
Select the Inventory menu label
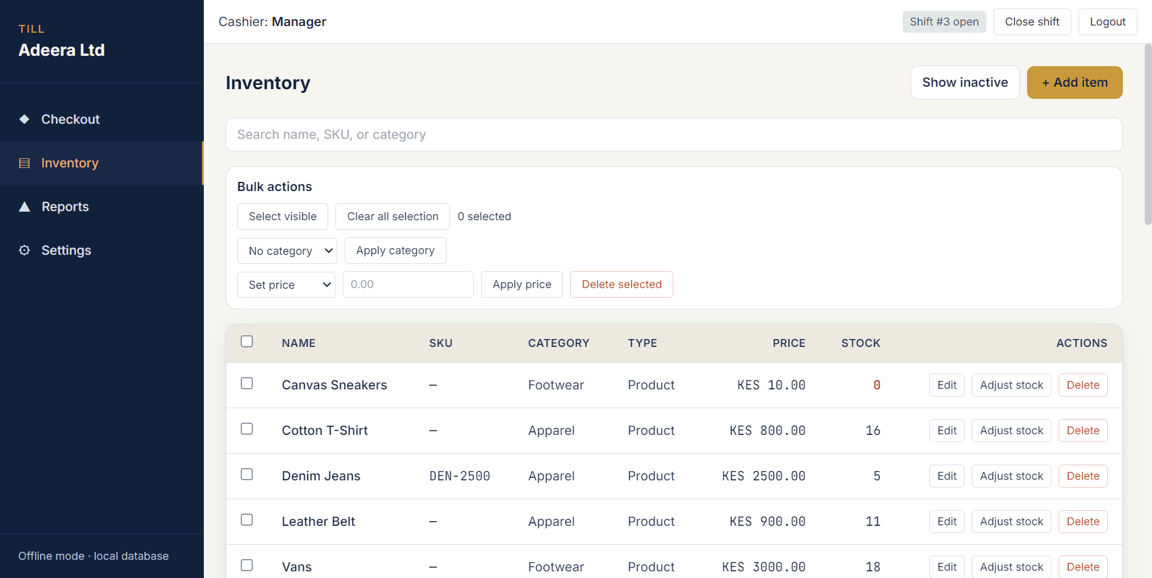tap(70, 163)
